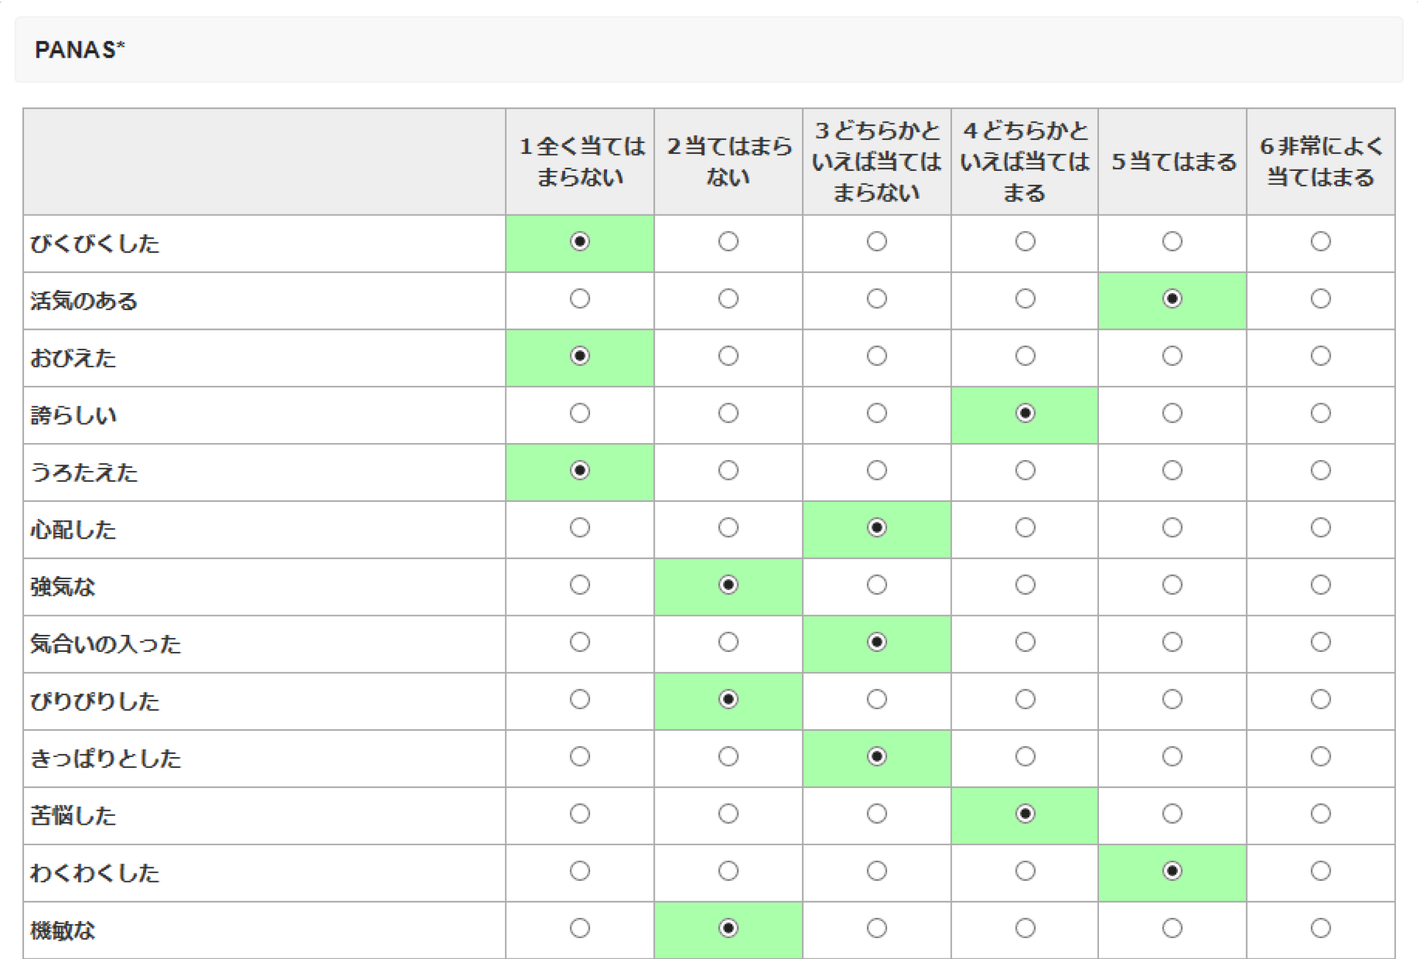Choose rating 3 for 強気な

click(876, 584)
